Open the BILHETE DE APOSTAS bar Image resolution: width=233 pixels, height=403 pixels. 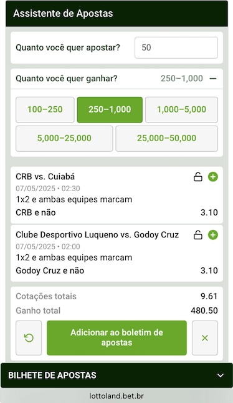click(x=117, y=376)
